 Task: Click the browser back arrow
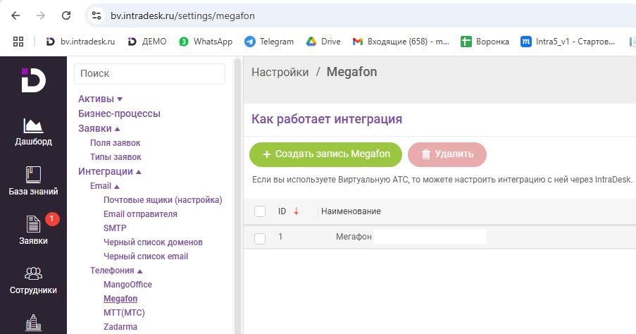point(15,16)
